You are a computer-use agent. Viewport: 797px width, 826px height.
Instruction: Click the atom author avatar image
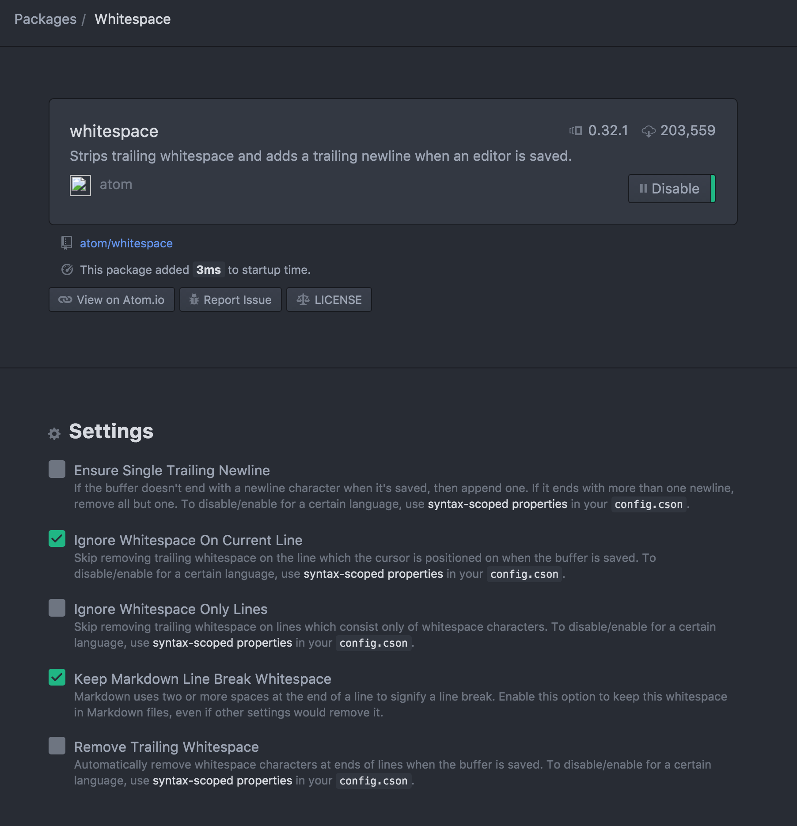click(x=80, y=186)
